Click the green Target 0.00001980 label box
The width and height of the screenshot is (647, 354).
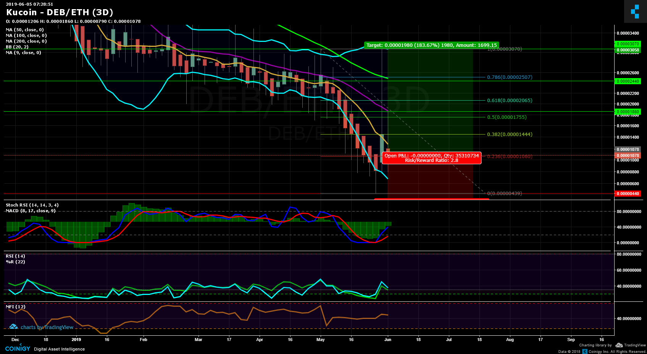431,45
